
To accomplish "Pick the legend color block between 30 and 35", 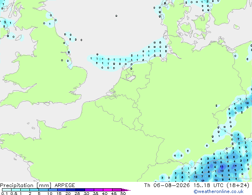I will point(89,190).
